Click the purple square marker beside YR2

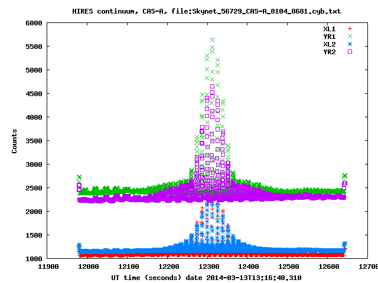[350, 51]
